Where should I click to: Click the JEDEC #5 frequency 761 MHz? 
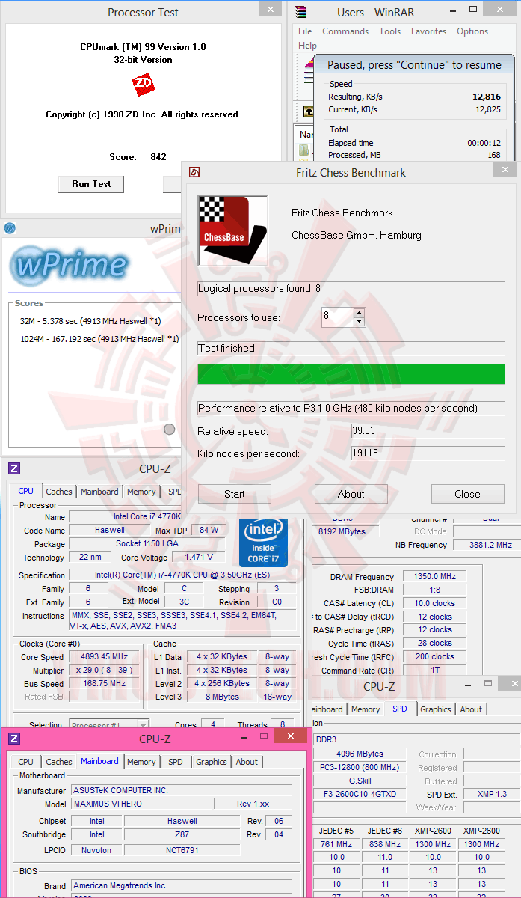click(x=337, y=844)
